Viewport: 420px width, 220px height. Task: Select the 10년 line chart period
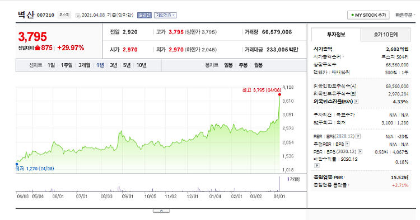[x=141, y=65]
